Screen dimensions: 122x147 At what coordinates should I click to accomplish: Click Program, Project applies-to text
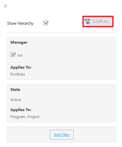25,117
